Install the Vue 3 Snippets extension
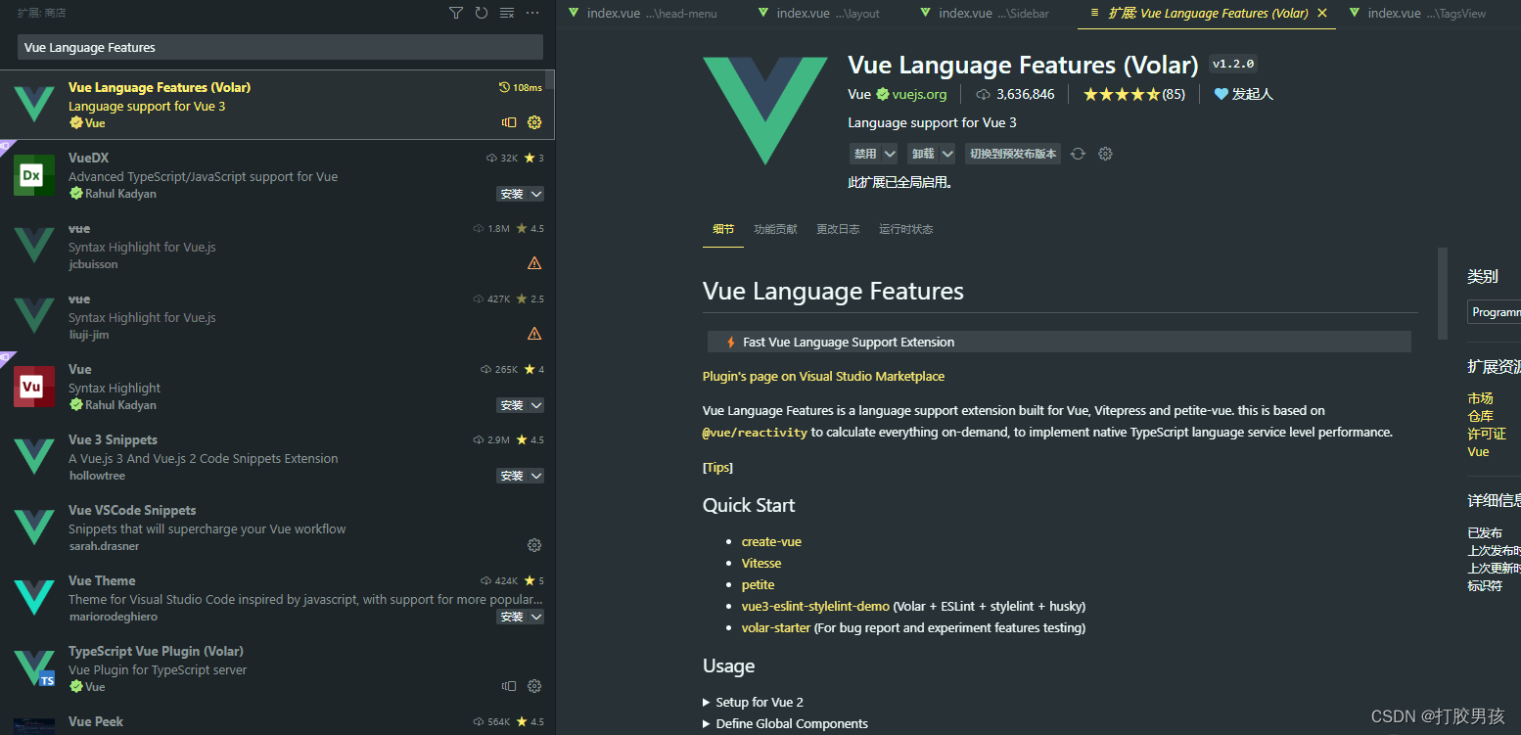Viewport: 1521px width, 735px height. [512, 476]
